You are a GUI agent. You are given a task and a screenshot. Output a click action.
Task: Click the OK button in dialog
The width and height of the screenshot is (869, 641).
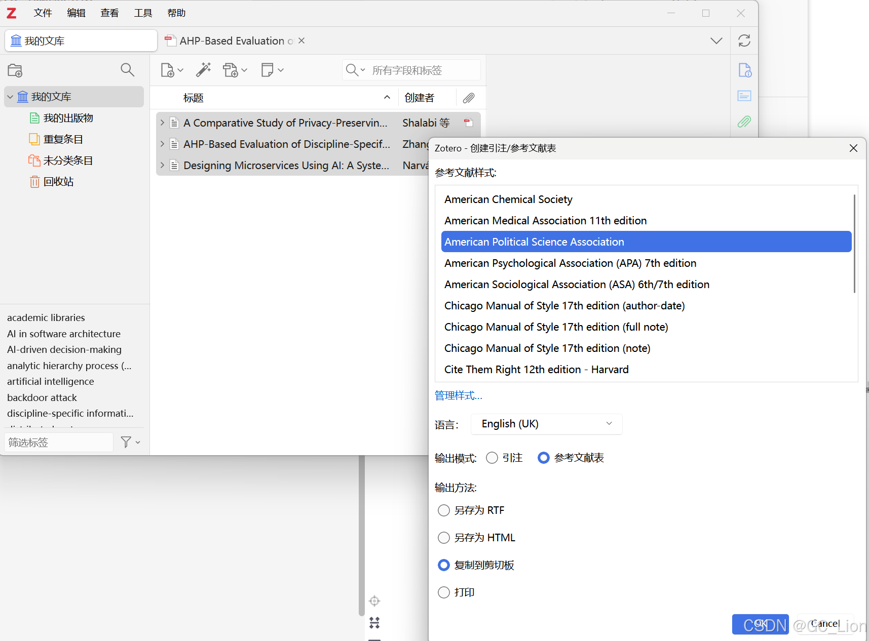point(761,624)
